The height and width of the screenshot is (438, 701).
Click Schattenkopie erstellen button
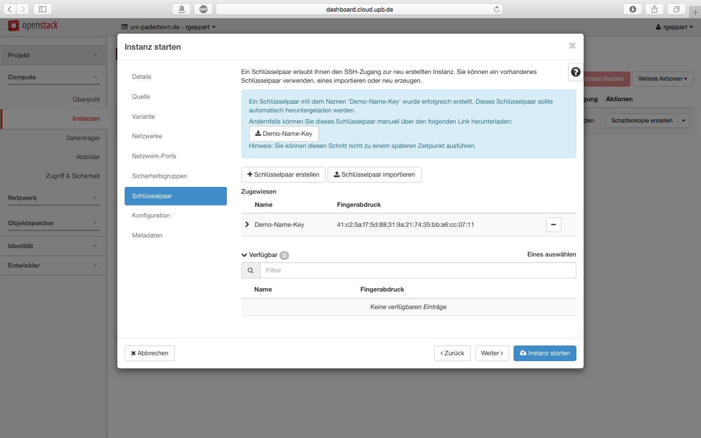coord(642,121)
